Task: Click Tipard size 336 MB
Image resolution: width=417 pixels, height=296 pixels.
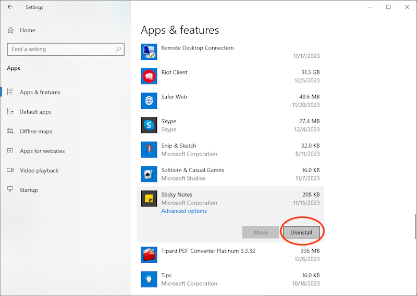Action: [x=310, y=251]
